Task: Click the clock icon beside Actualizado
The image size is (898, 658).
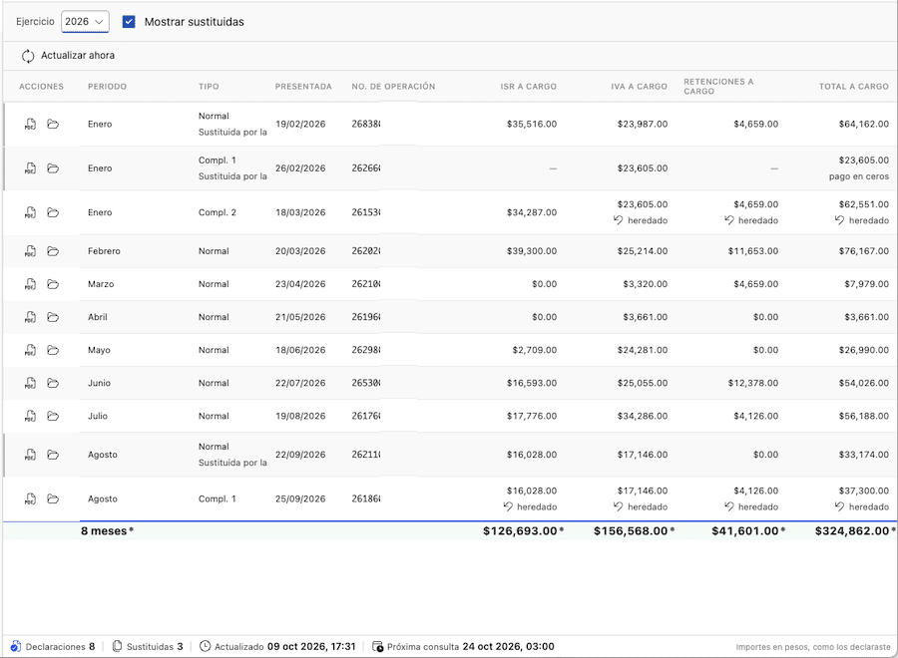Action: point(205,647)
